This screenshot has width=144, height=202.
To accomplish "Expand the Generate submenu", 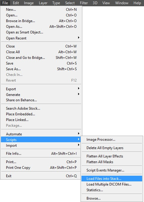I will point(41,94).
